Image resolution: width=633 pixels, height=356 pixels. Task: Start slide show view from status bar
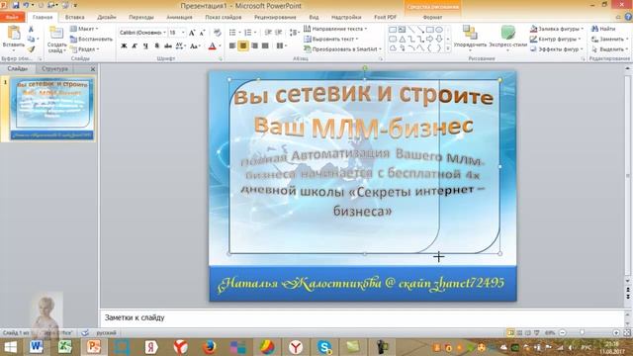click(536, 333)
